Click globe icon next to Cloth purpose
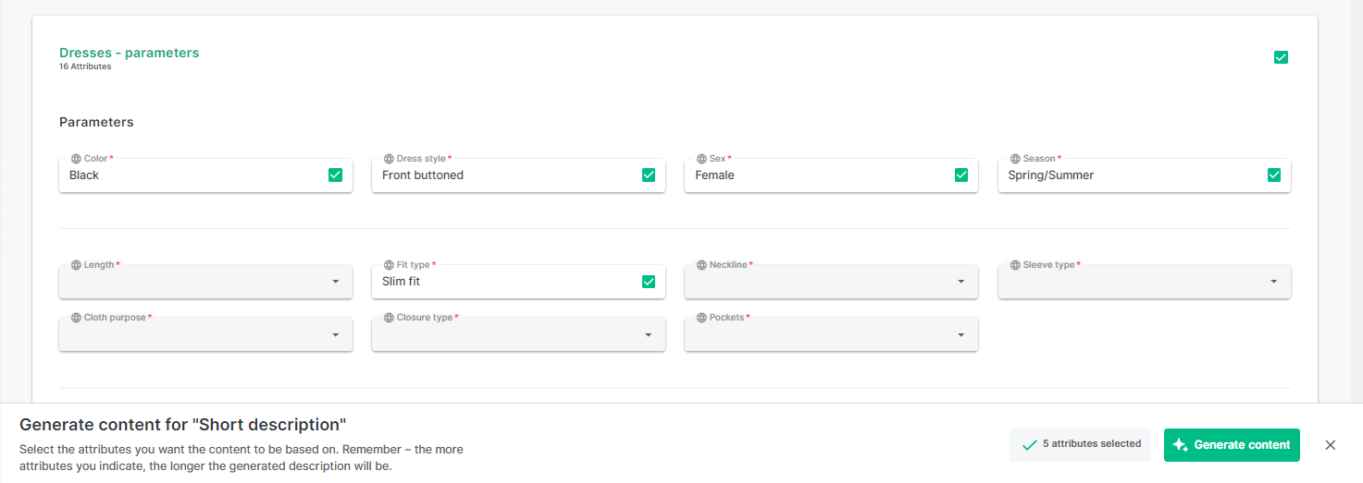 pyautogui.click(x=76, y=318)
